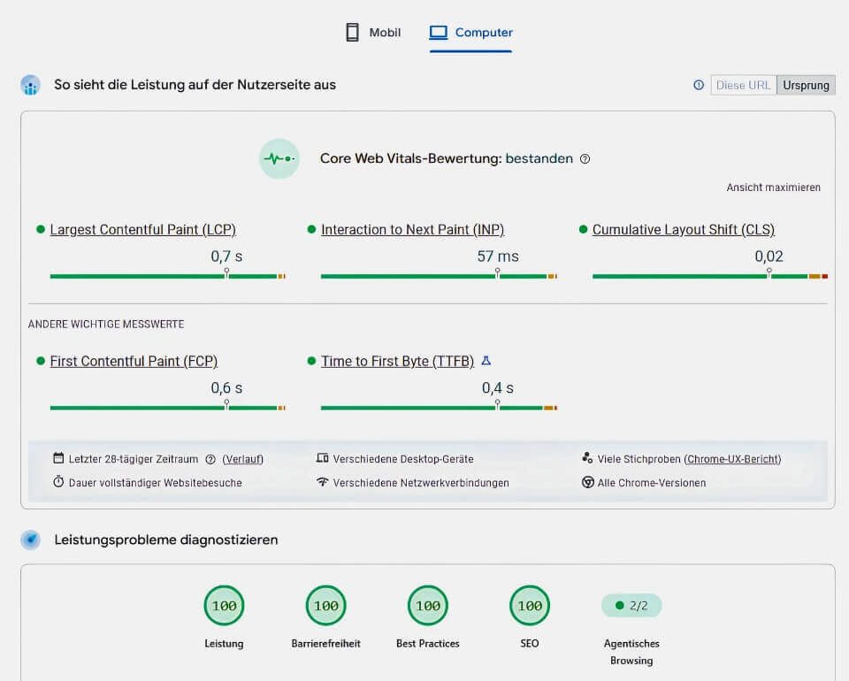Click the LCP distribution bar
849x681 pixels.
[x=167, y=276]
